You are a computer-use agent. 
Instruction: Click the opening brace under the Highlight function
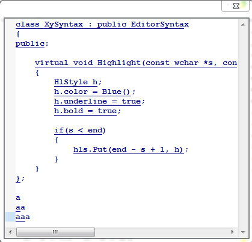[x=37, y=73]
